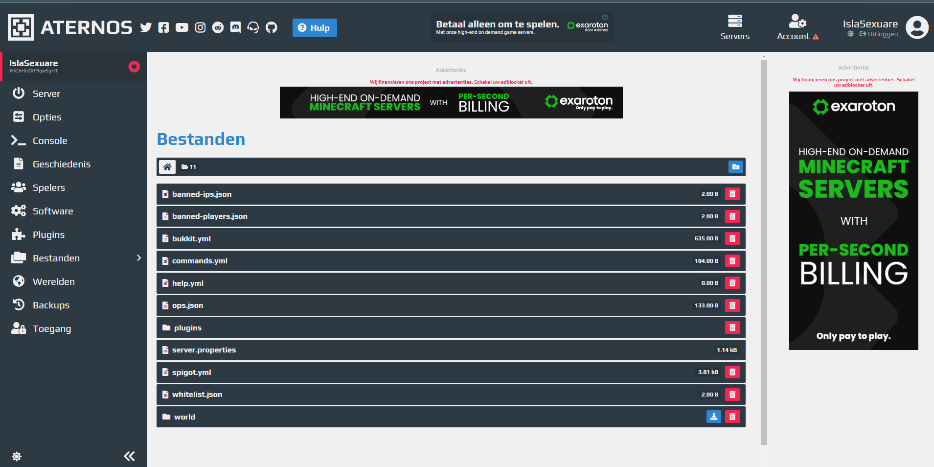Delete commands.yml file
The height and width of the screenshot is (467, 934).
click(732, 261)
